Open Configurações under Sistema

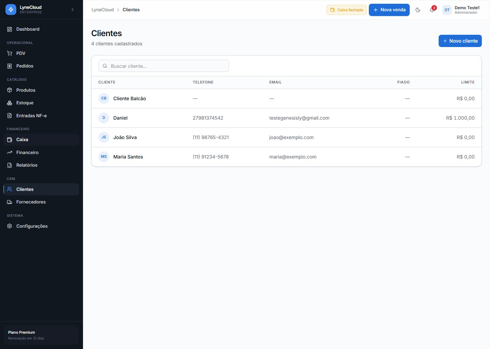(41, 226)
